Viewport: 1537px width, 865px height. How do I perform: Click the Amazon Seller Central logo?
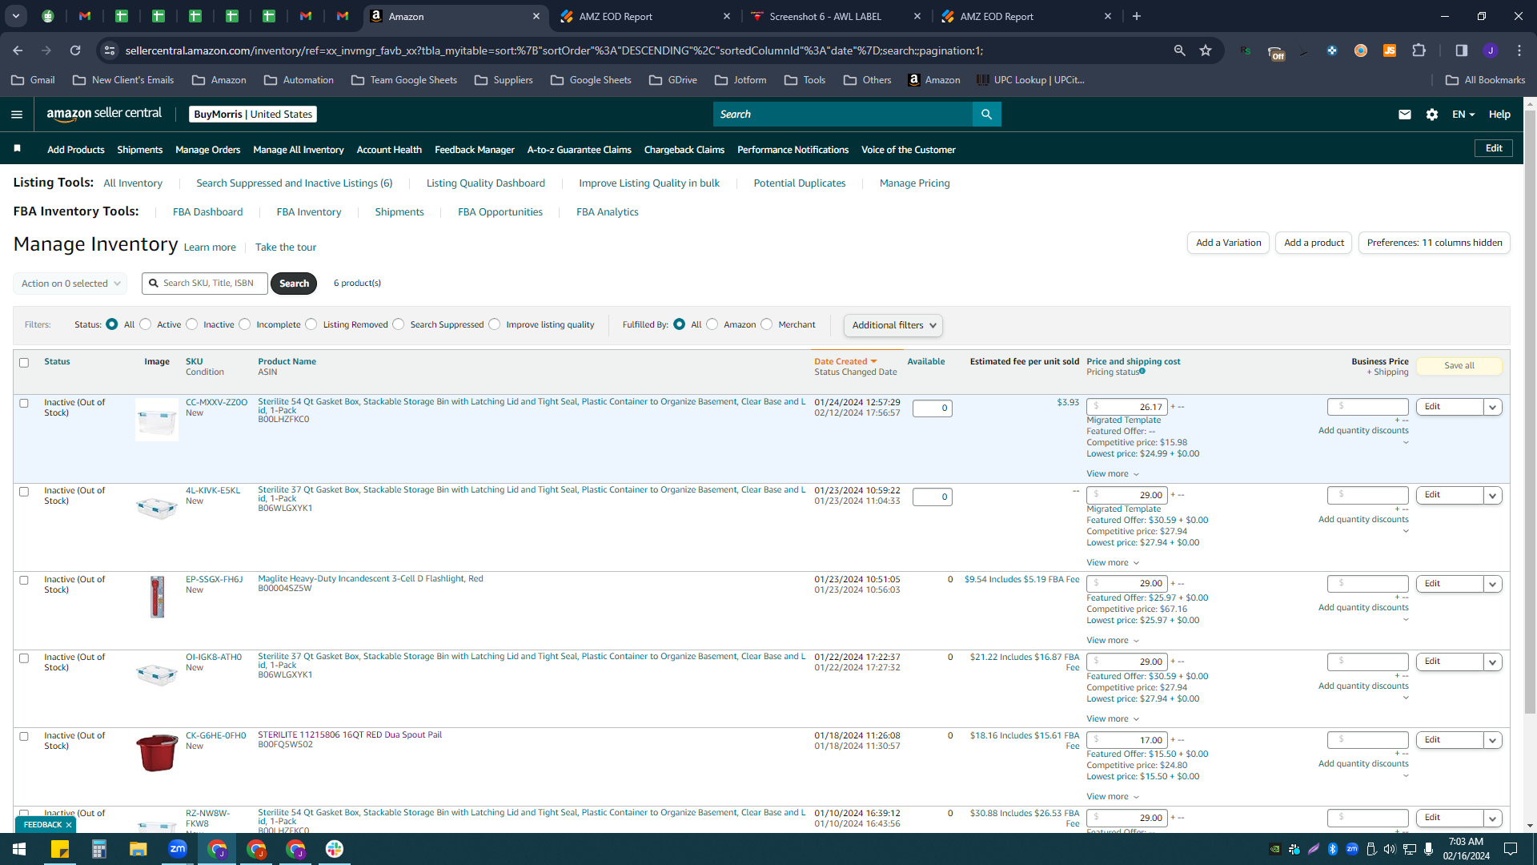click(104, 114)
